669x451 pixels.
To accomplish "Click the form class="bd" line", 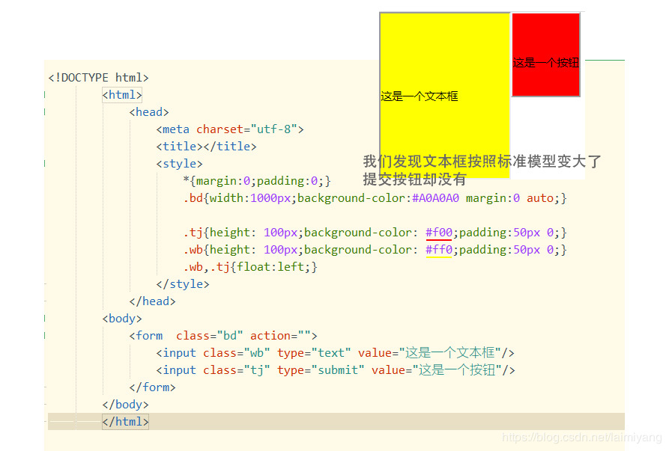I will click(223, 336).
